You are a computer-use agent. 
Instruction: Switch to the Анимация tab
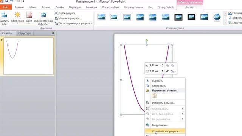tap(92, 7)
